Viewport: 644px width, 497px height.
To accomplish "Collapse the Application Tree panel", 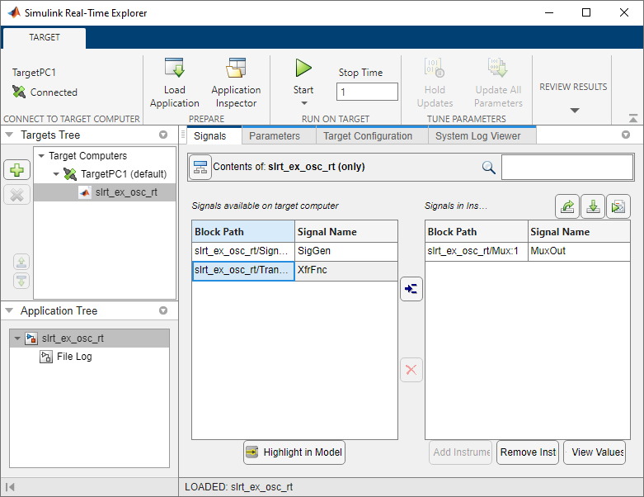I will 9,310.
